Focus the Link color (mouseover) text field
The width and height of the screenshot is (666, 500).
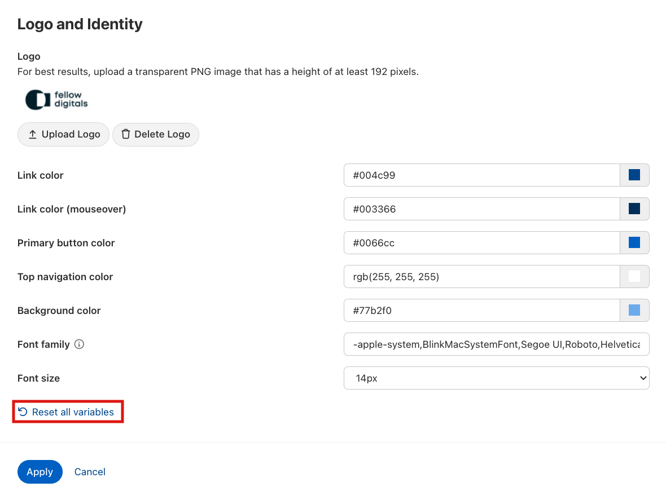[481, 209]
